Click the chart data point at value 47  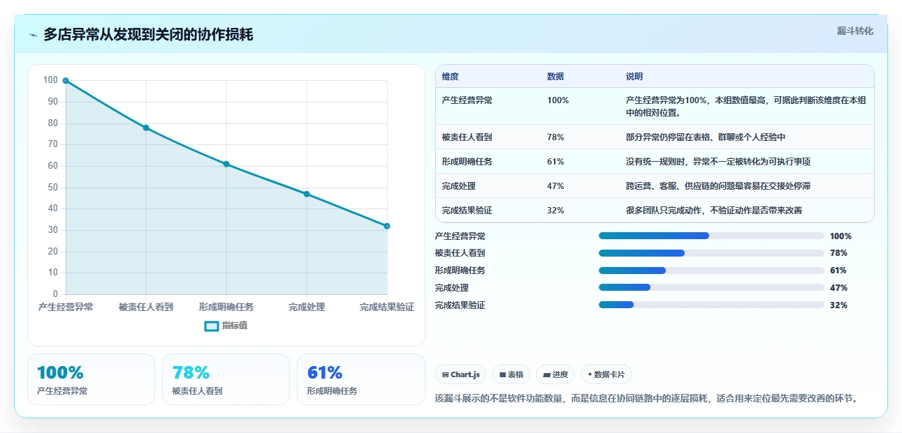[307, 194]
